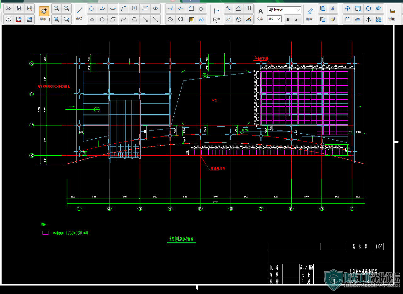Viewport: 403px width, 294px height.
Task: Click the Match properties brush icon
Action: click(333, 19)
